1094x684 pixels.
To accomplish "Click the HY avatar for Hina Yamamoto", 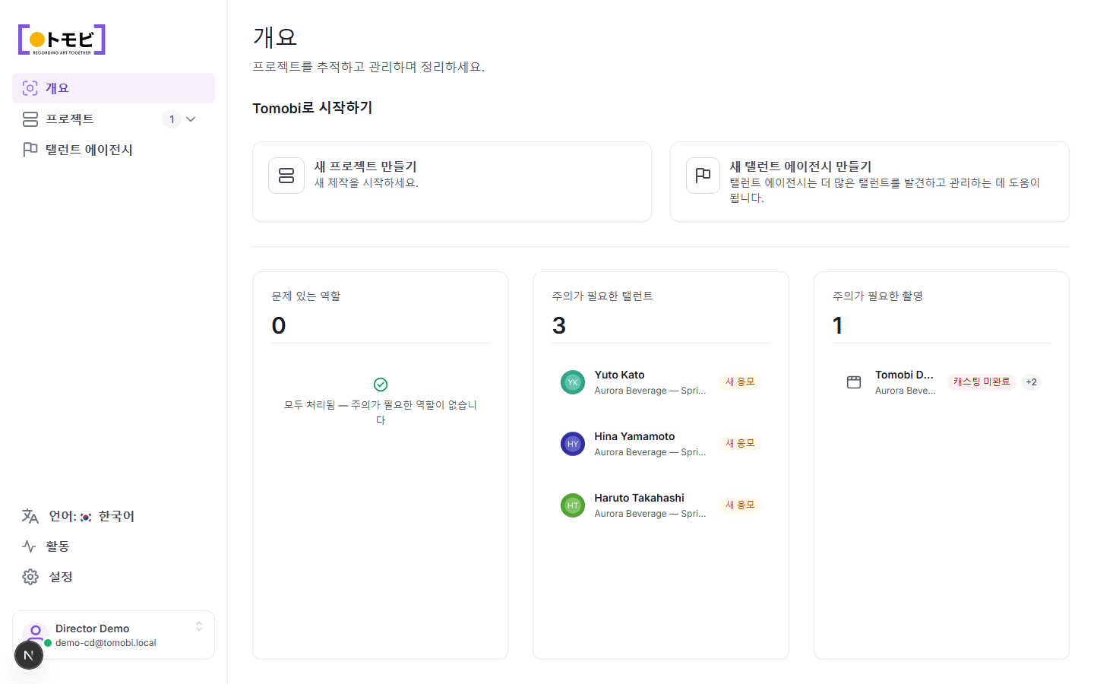I will coord(573,444).
